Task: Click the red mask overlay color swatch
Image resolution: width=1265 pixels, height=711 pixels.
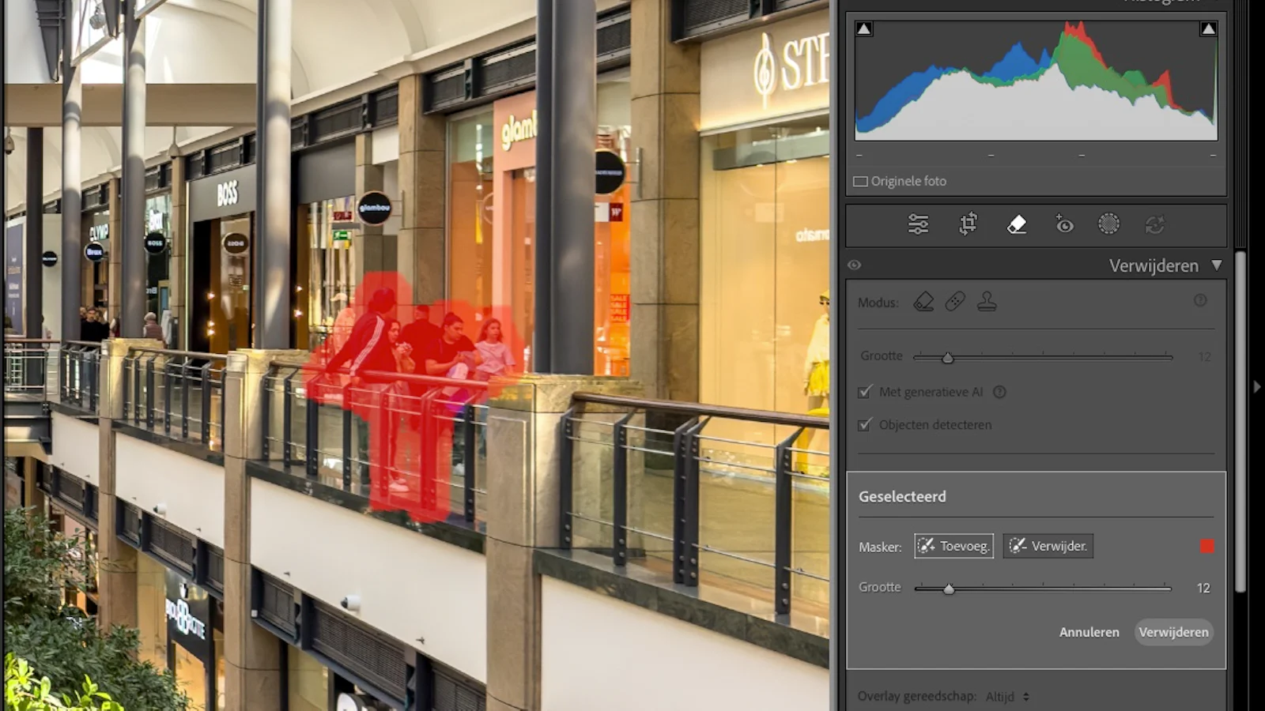Action: coord(1206,547)
